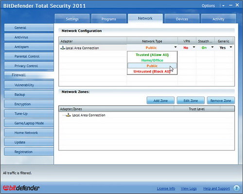Choose Public in the dropdown list
Screen dimensions: 243x194
[x=152, y=66]
